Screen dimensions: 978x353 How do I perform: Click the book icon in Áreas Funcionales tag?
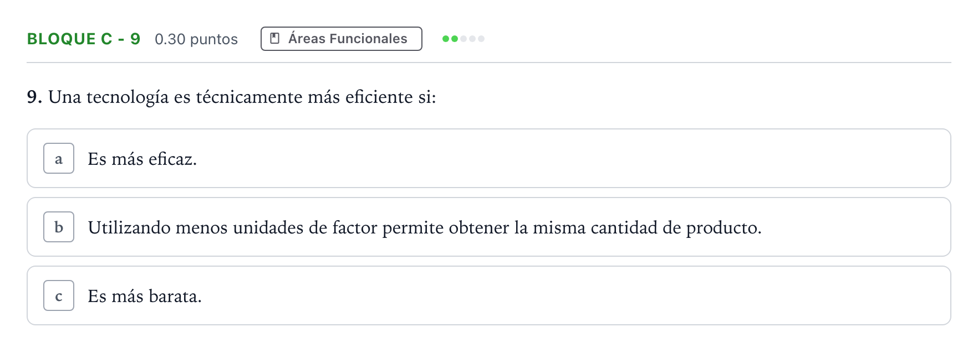click(274, 38)
